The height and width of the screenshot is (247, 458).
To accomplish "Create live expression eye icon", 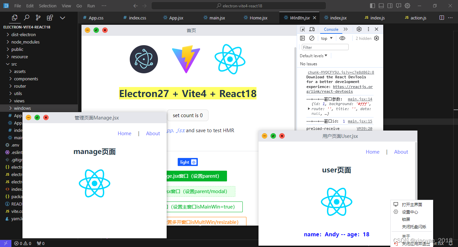I will click(342, 38).
